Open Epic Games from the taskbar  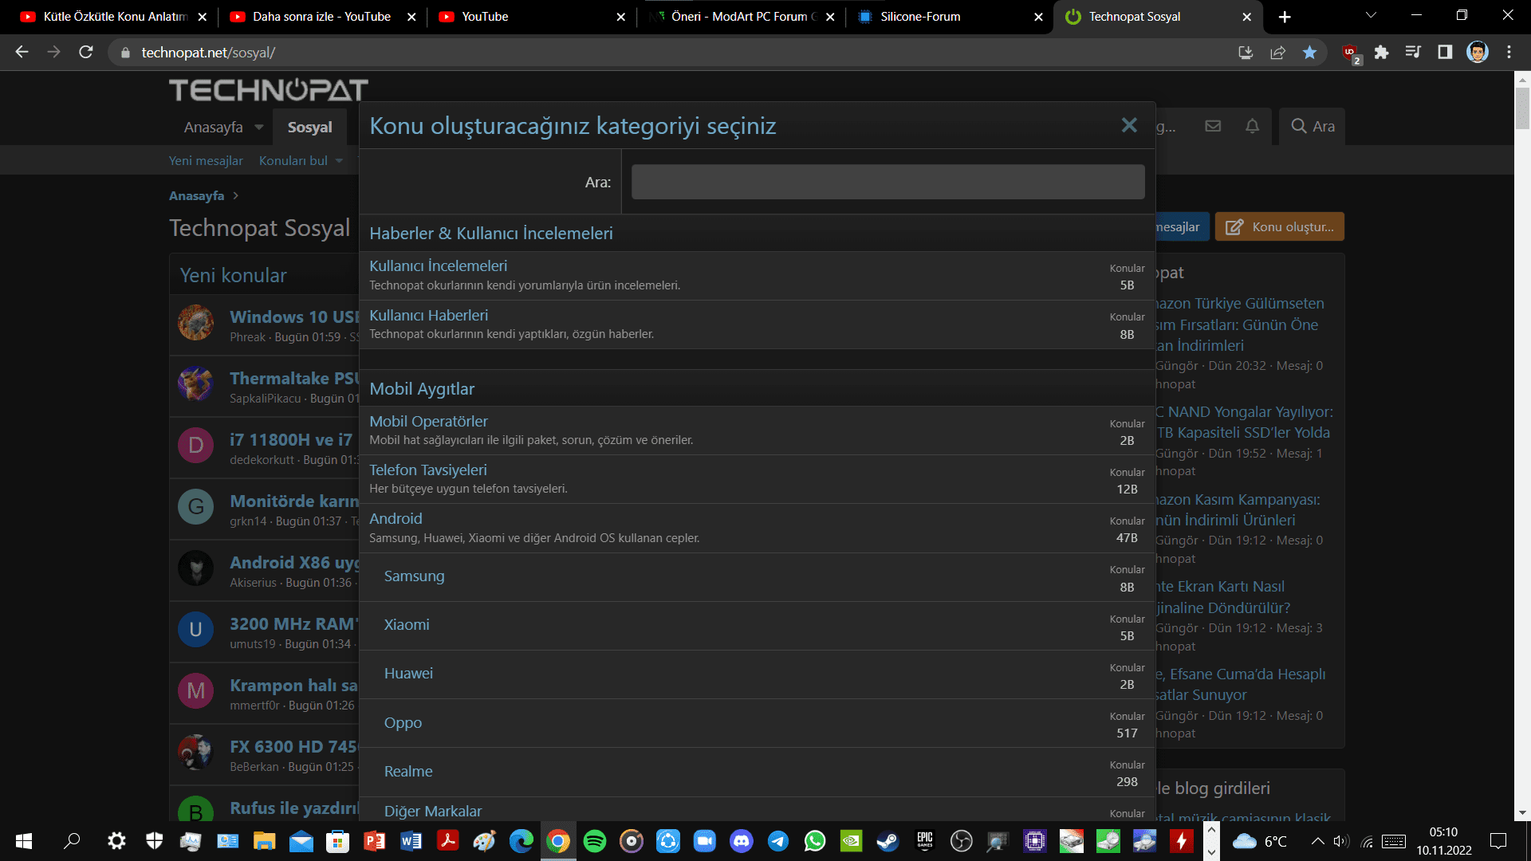click(925, 840)
